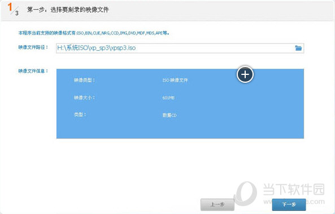Select the ISO 映像文件 type value
The width and height of the screenshot is (335, 214).
[x=175, y=81]
